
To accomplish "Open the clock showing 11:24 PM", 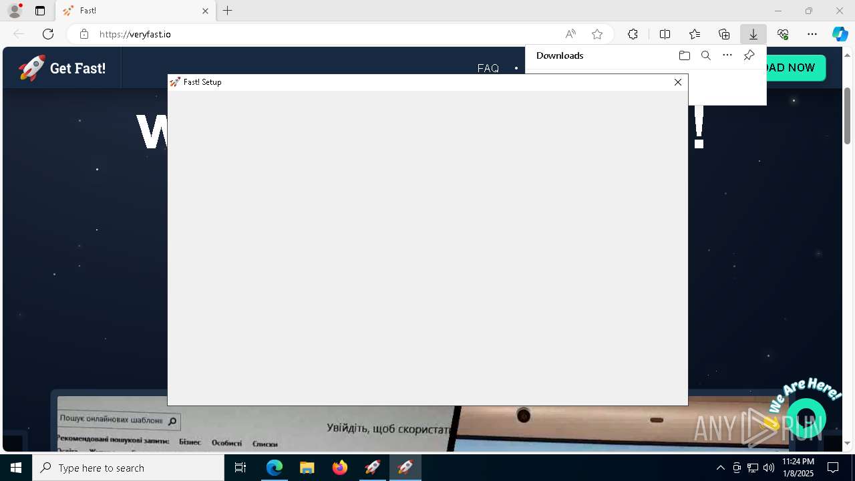I will point(798,468).
